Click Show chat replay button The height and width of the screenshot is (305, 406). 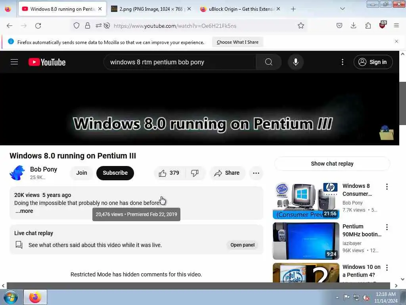pos(332,164)
